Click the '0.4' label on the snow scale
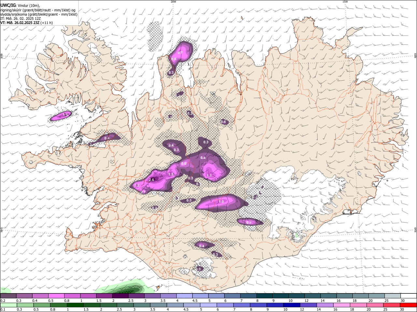 35,301
